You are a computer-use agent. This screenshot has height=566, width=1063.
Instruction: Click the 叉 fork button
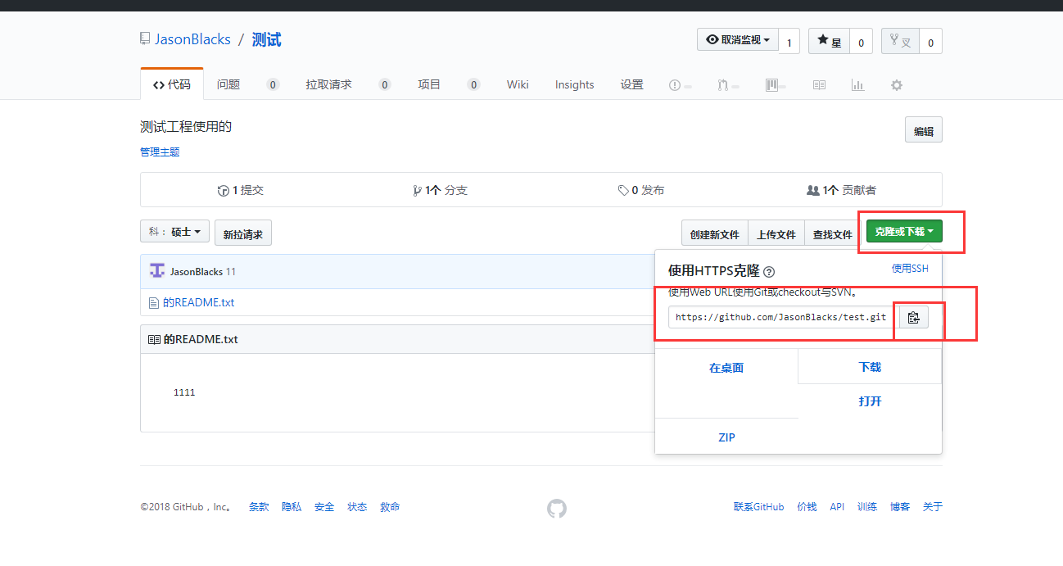coord(900,41)
